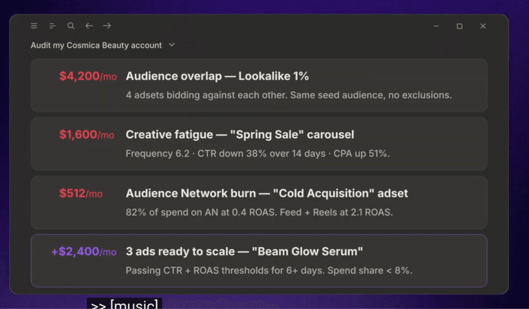Select the 3 ads ready to scale card
The height and width of the screenshot is (309, 529).
259,261
